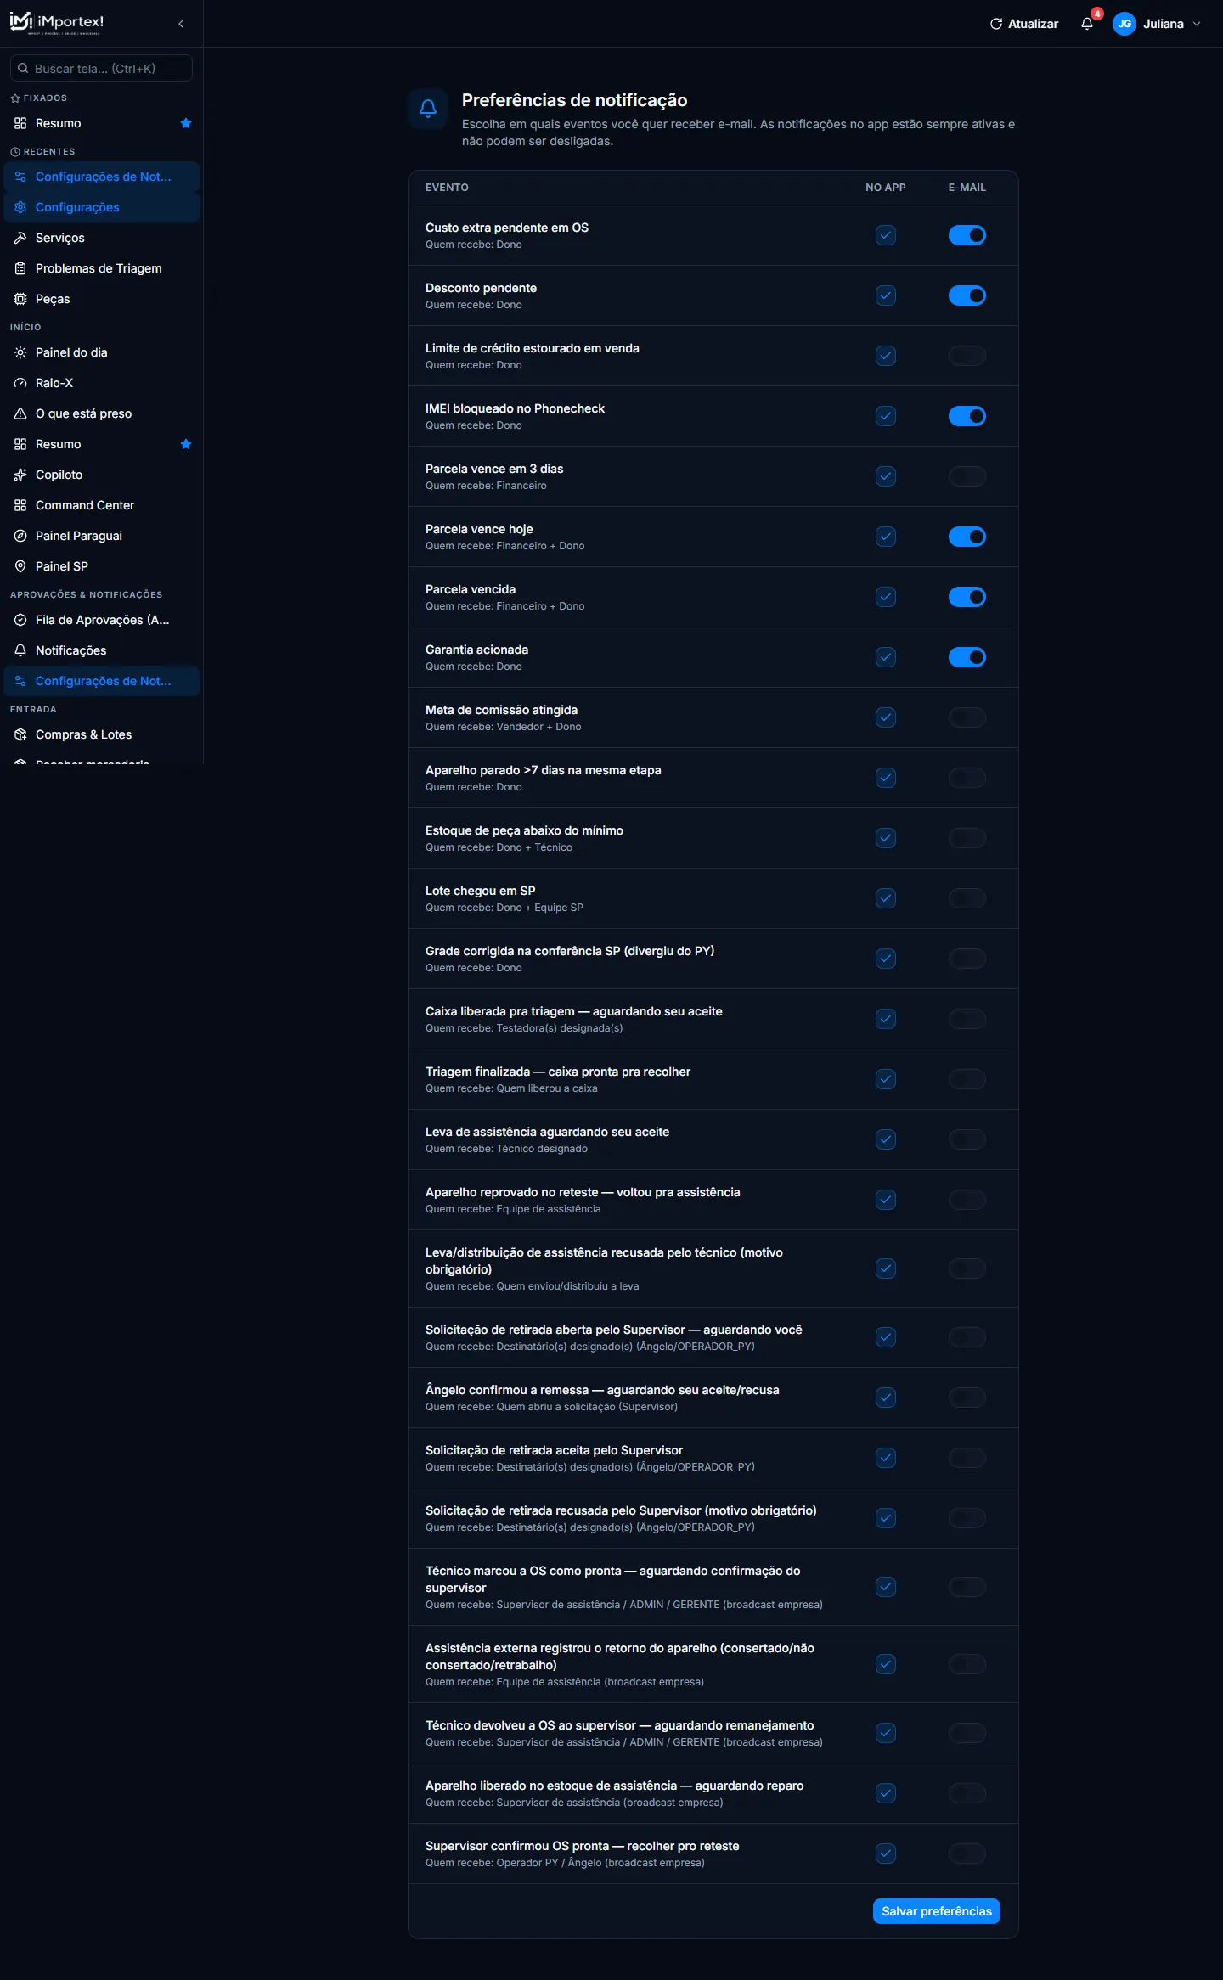The width and height of the screenshot is (1223, 1980).
Task: Enable e-mail for Aparelho parado >7 dias
Action: [x=967, y=778]
